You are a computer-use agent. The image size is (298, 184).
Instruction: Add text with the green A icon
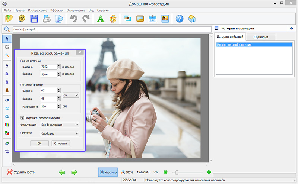pos(101,19)
